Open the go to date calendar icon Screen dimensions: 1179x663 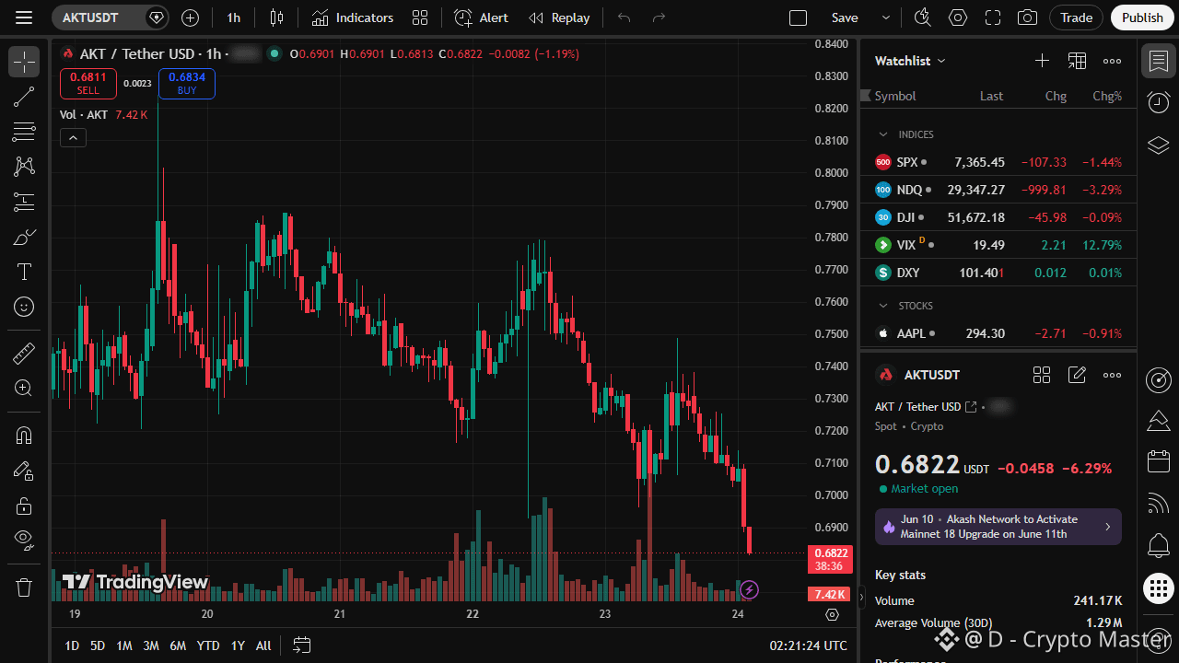point(302,646)
